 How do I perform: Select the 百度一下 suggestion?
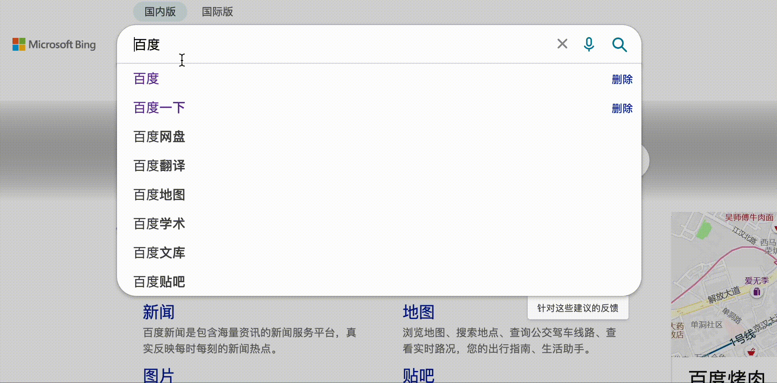[379, 108]
